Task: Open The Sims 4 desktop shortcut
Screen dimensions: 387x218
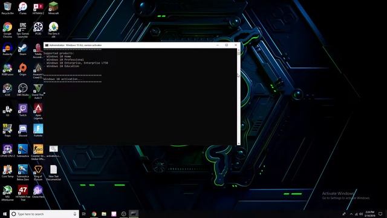Action: click(x=53, y=30)
